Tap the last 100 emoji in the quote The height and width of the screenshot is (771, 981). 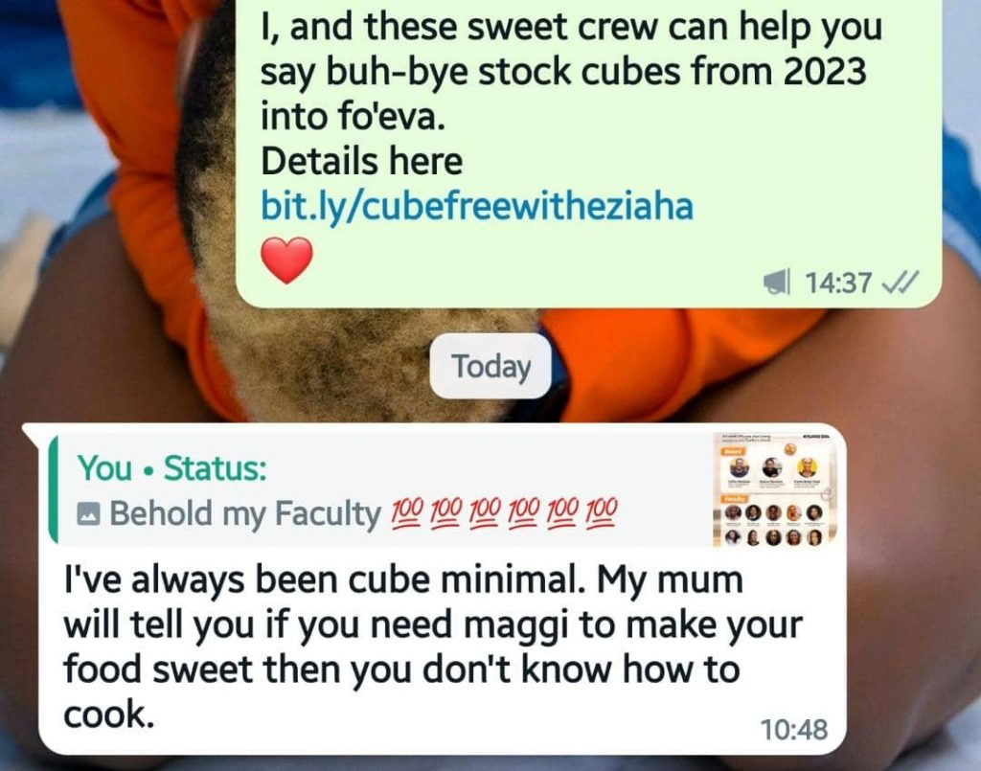click(x=602, y=512)
